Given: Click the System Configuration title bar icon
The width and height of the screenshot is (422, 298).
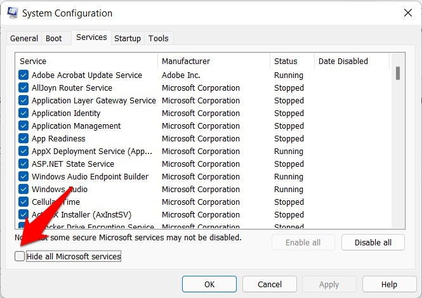Looking at the screenshot, I should pyautogui.click(x=11, y=13).
